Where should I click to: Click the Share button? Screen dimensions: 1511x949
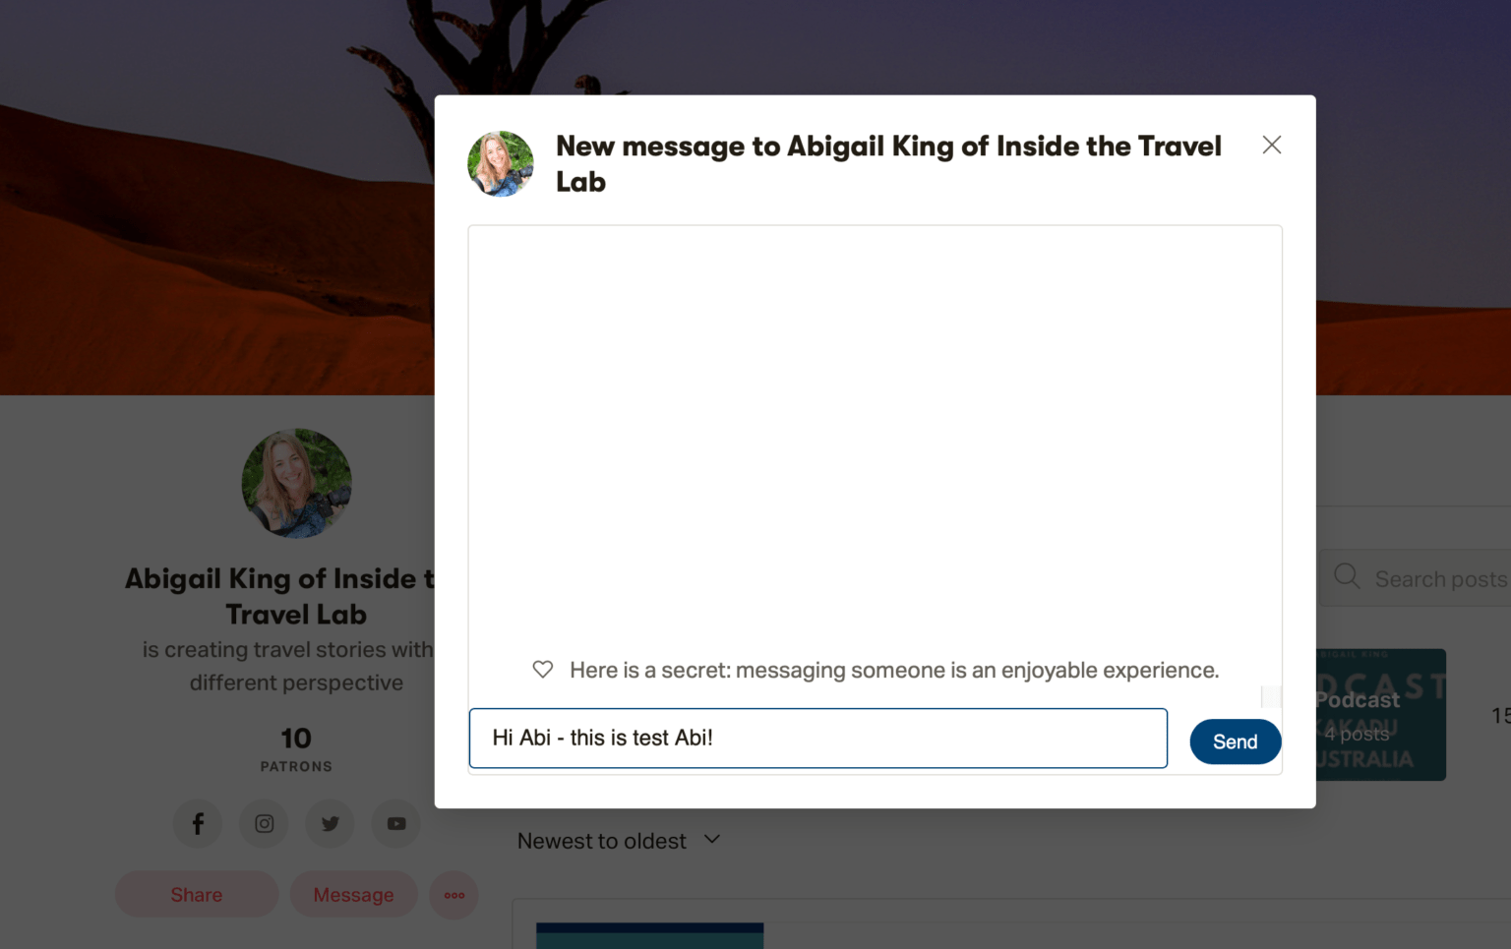pyautogui.click(x=196, y=894)
